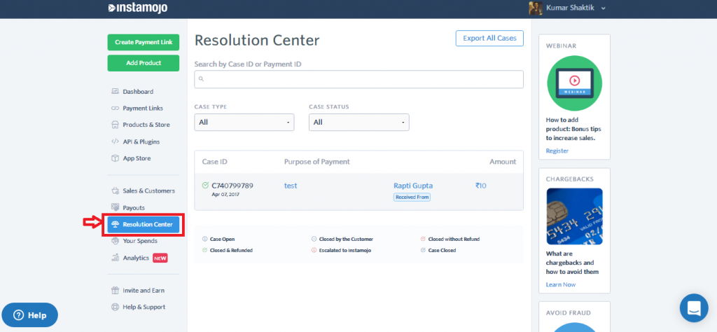Click the Received From tag
Image resolution: width=717 pixels, height=332 pixels.
tap(412, 197)
